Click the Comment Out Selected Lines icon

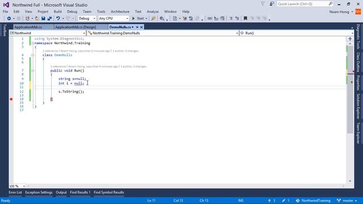(x=231, y=19)
